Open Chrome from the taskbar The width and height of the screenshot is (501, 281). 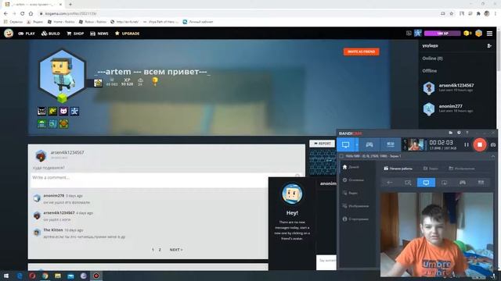(x=45, y=276)
